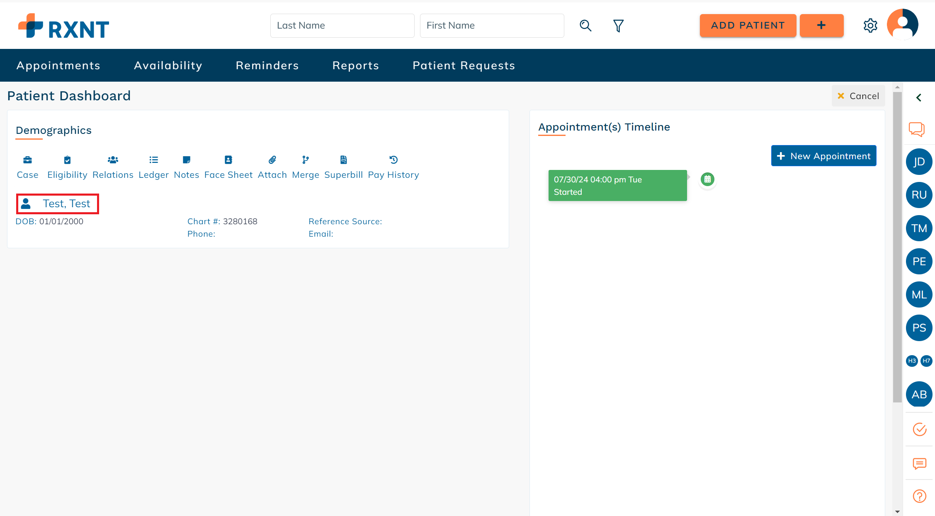Click the Merge branch icon
The width and height of the screenshot is (935, 516).
[x=306, y=160]
